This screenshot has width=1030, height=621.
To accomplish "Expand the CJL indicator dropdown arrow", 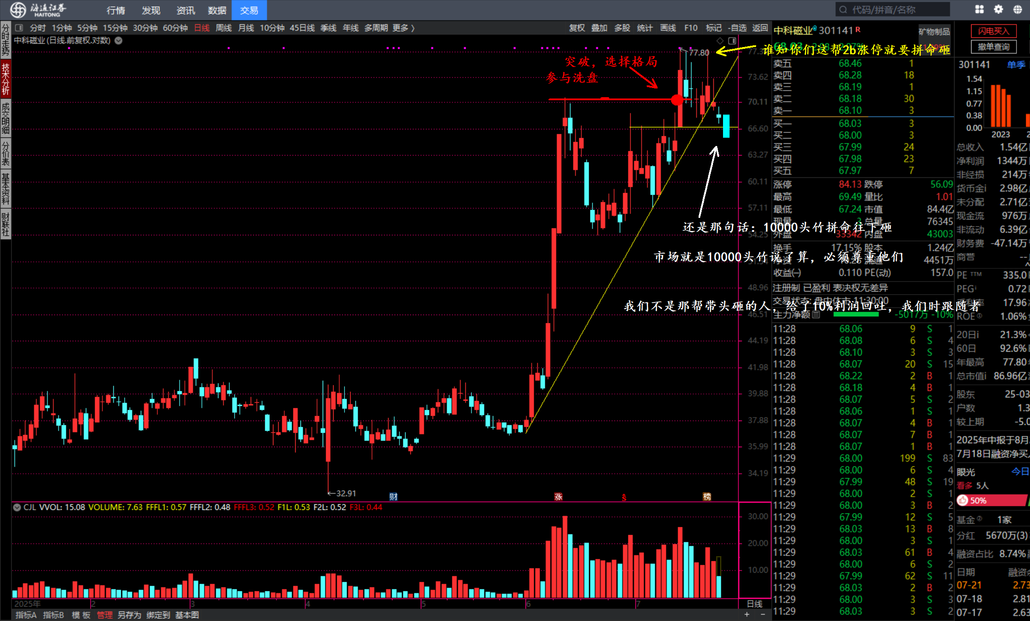I will (x=17, y=507).
